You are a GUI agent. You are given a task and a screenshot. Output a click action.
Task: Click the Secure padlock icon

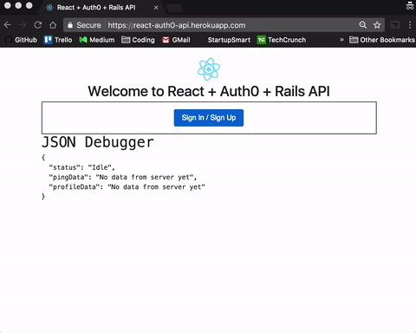point(70,25)
